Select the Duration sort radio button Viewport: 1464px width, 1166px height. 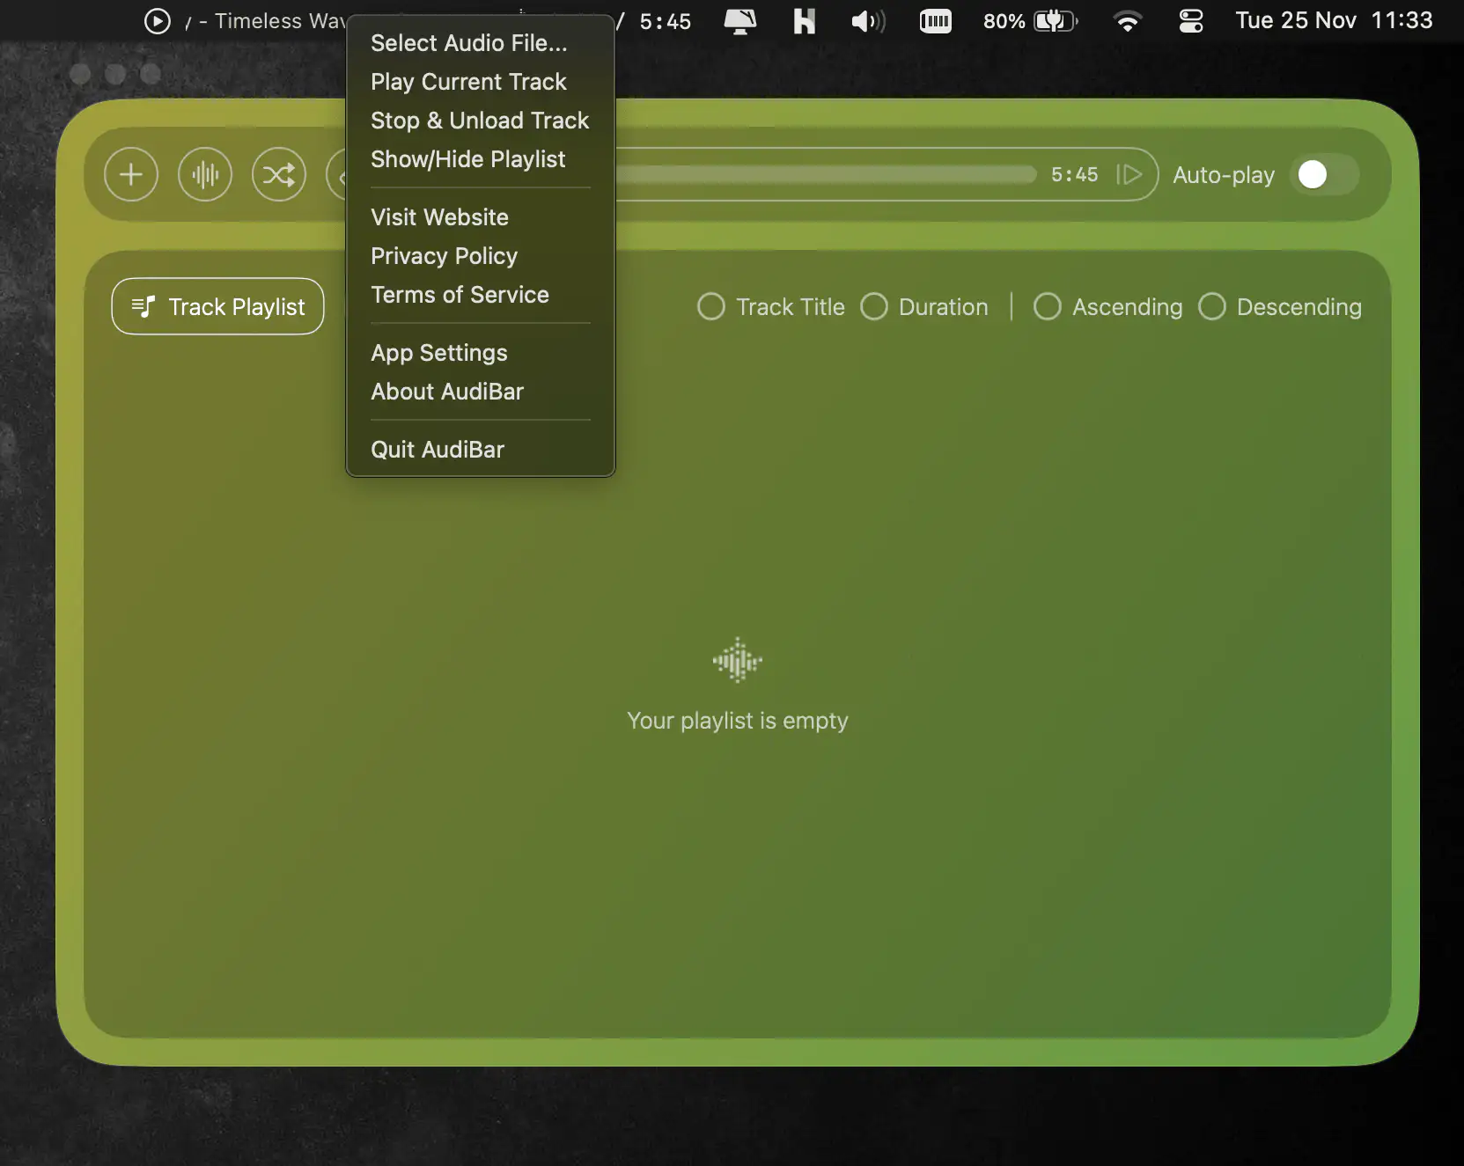point(874,306)
